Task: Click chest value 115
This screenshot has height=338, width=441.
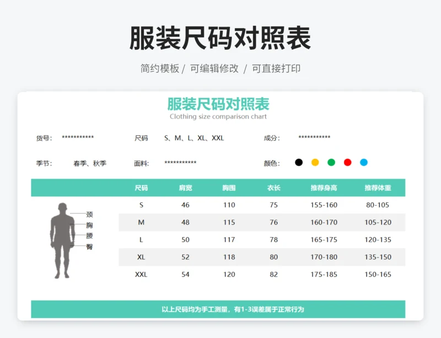Action: [x=229, y=222]
